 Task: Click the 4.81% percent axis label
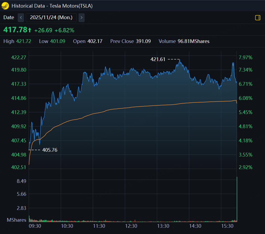click(245, 126)
